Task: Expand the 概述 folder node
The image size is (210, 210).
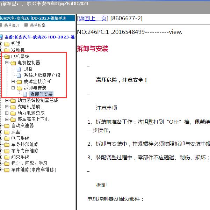Action: tap(1, 44)
